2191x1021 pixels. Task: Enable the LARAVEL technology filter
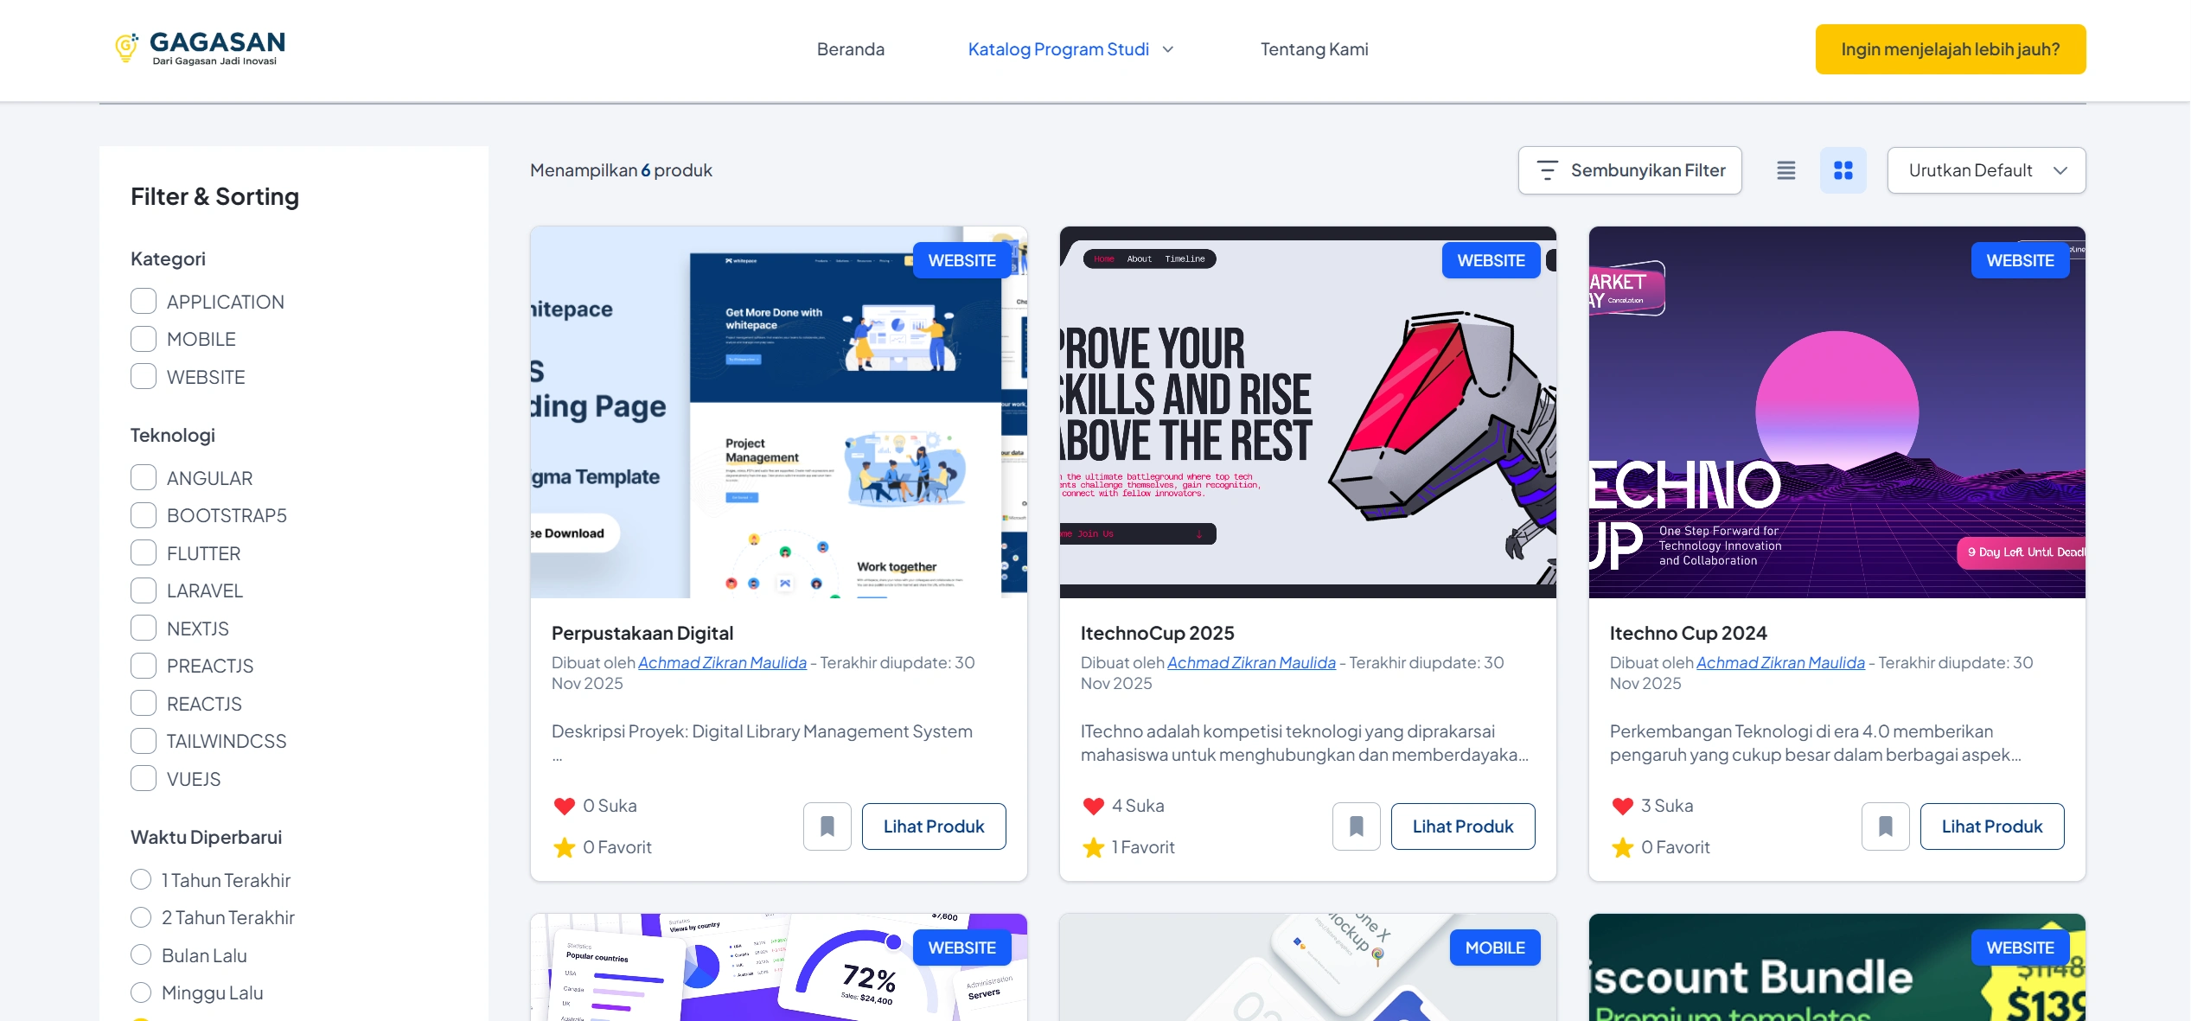(144, 590)
